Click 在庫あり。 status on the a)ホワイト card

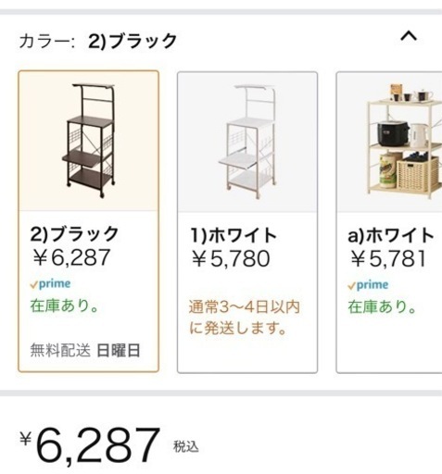382,307
